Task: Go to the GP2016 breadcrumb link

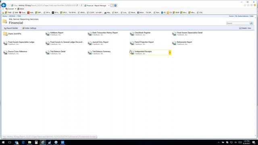Action: [x=12, y=16]
